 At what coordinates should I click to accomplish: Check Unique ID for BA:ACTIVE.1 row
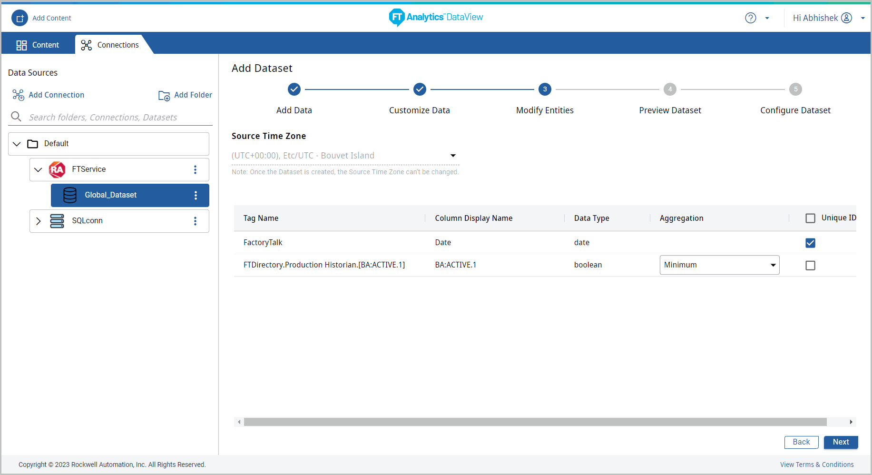810,265
